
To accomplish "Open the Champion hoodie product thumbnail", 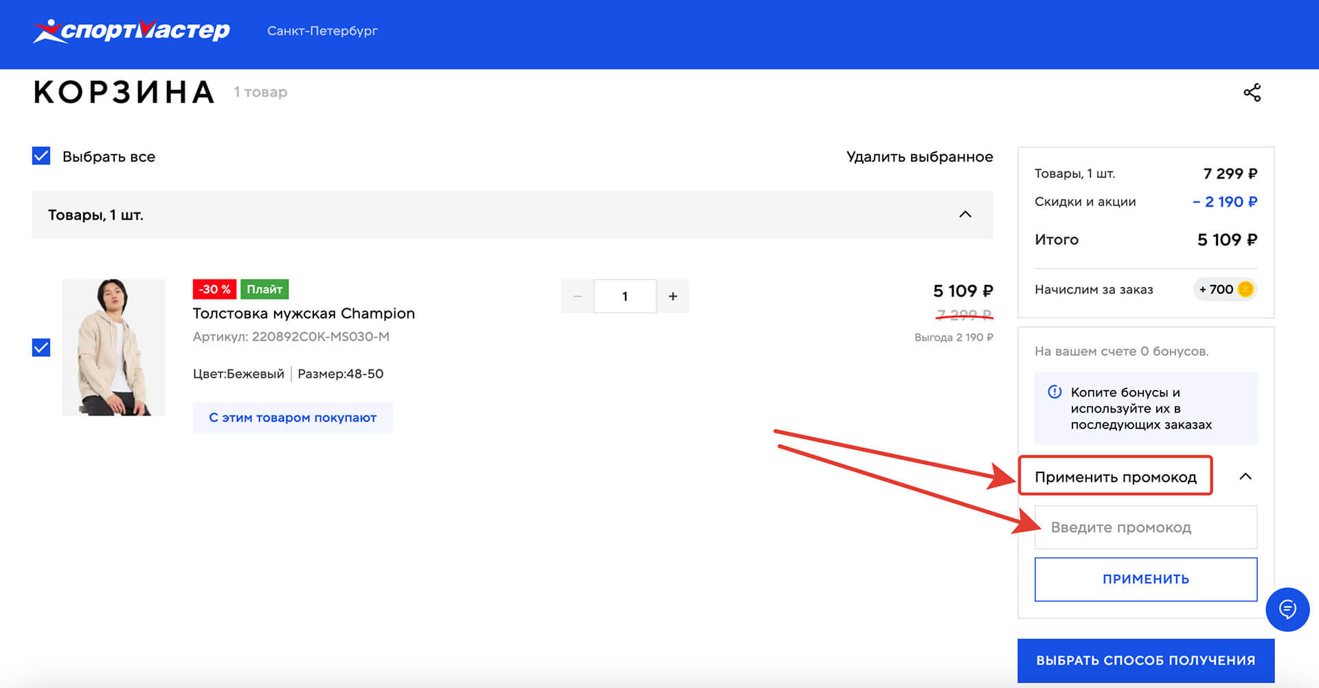I will pos(113,347).
